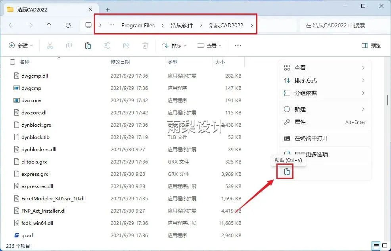Click the dwxconv application icon
Screen dimensions: 391x251
(17, 100)
